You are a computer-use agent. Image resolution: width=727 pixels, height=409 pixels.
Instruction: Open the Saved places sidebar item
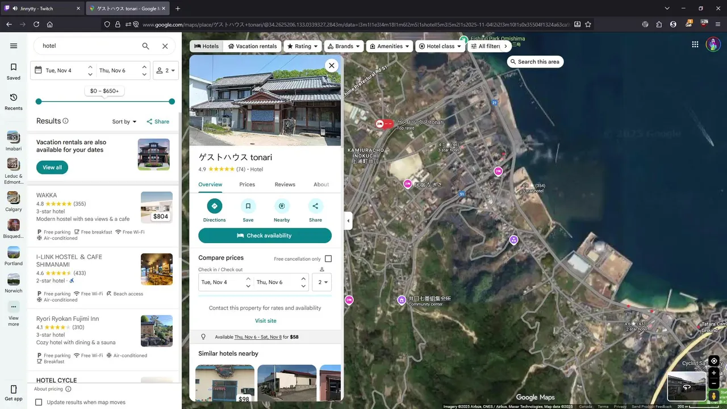14,72
